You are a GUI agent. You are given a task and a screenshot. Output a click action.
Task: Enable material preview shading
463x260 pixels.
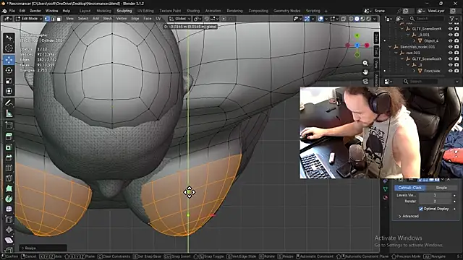click(362, 19)
